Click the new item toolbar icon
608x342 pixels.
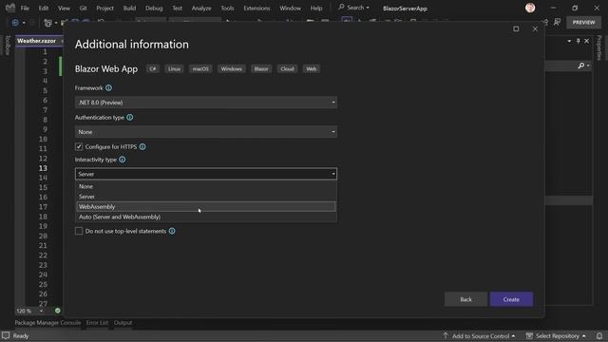click(x=47, y=23)
